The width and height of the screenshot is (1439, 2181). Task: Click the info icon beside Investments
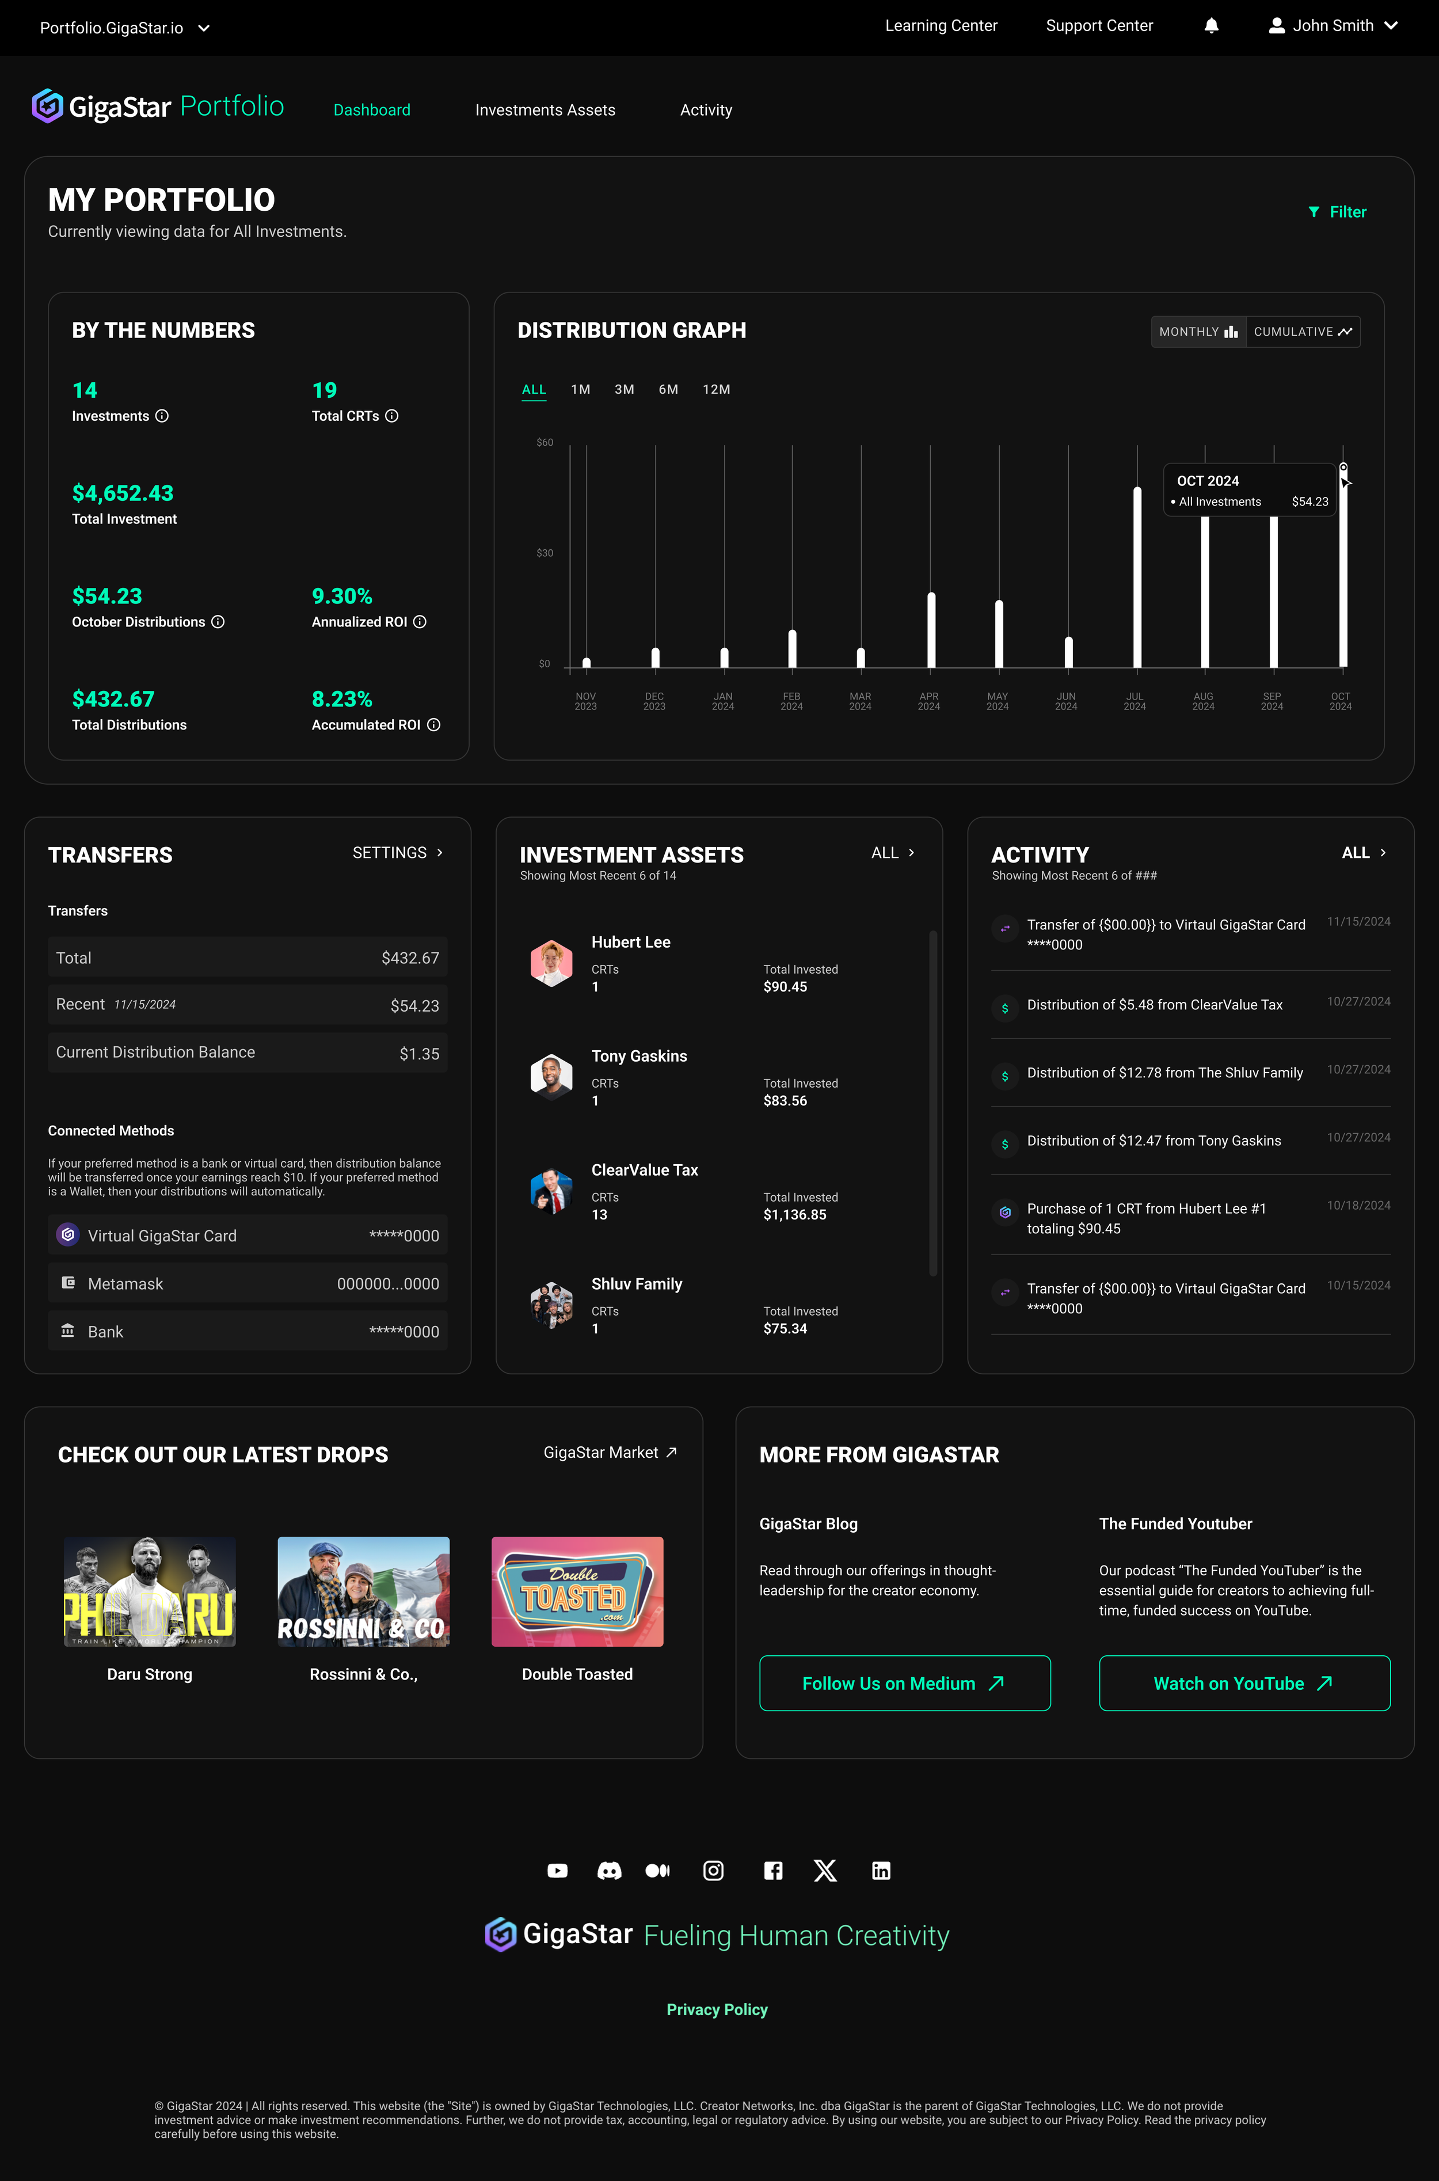[x=162, y=416]
